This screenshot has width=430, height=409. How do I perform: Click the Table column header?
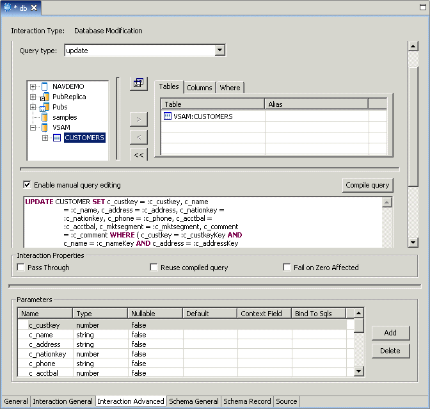coord(213,104)
